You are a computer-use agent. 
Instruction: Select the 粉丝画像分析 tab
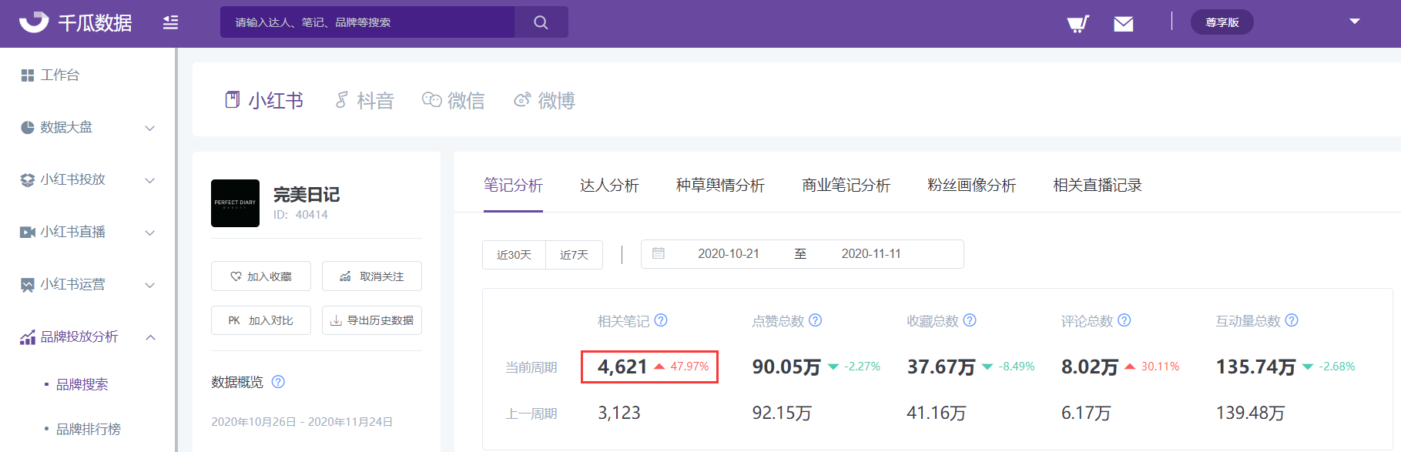[971, 185]
